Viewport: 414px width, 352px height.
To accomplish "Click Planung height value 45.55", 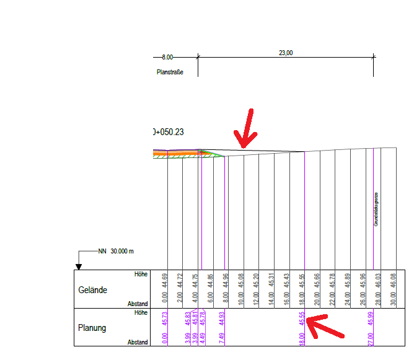I will click(302, 318).
